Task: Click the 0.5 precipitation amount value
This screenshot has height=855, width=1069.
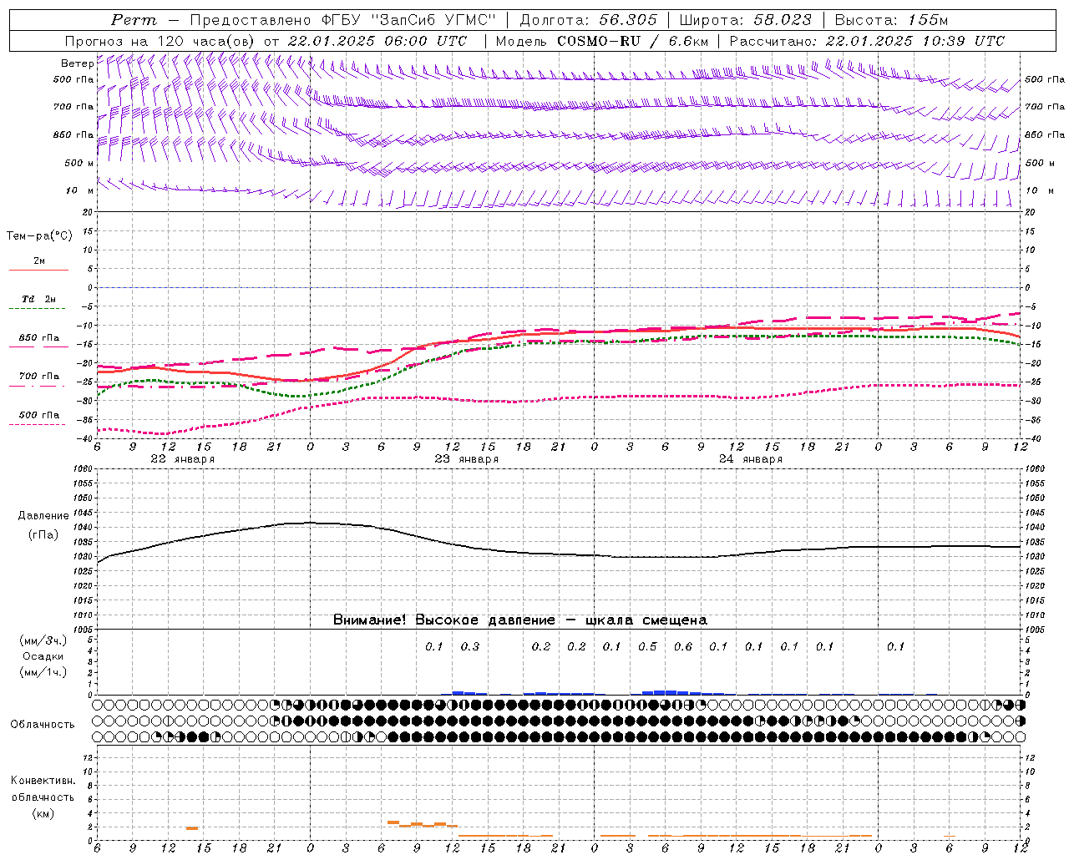Action: click(x=647, y=646)
